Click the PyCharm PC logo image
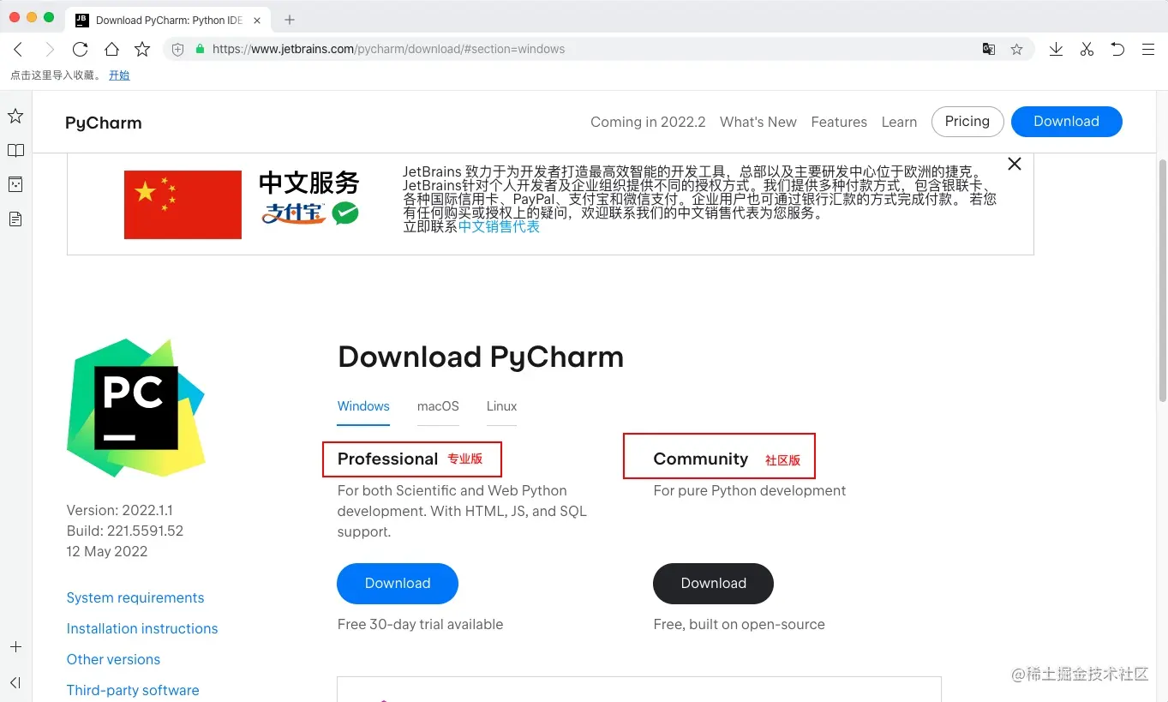1168x702 pixels. (136, 408)
